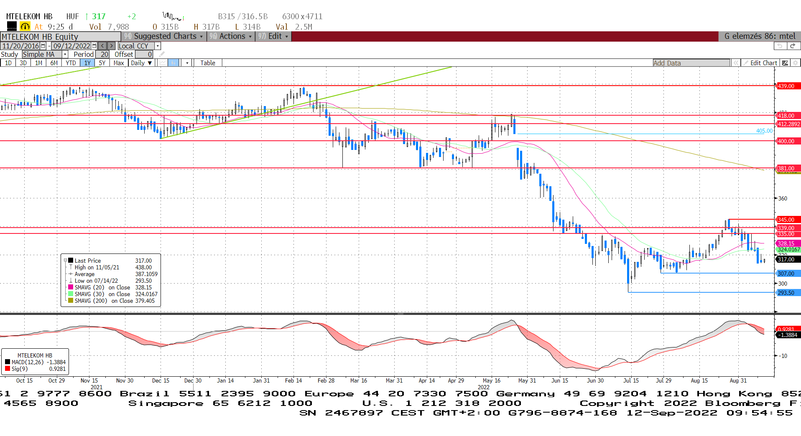Viewport: 801px width, 436px height.
Task: Open the chart annotation tools icon
Action: 785,63
